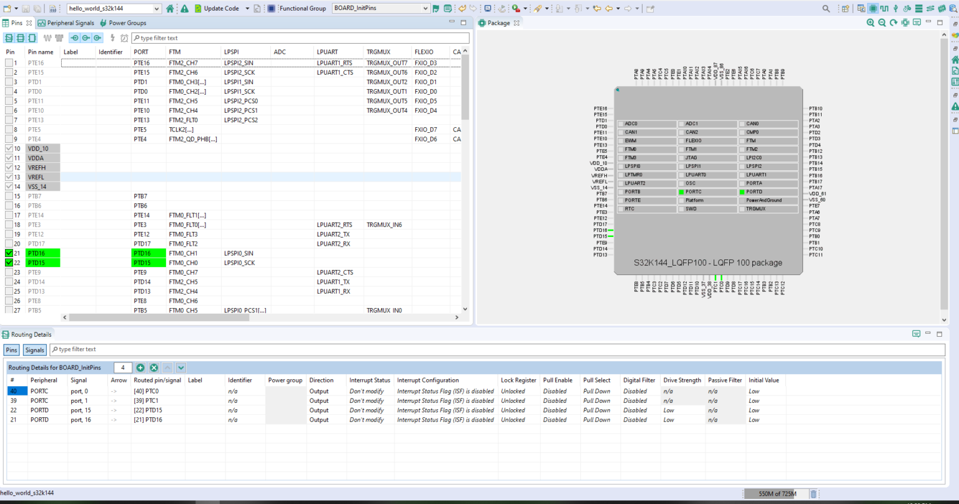Click the filter text field in the Pins view

pyautogui.click(x=300, y=38)
